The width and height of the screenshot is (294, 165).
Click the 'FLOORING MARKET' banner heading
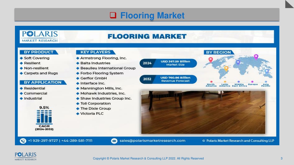point(147,36)
